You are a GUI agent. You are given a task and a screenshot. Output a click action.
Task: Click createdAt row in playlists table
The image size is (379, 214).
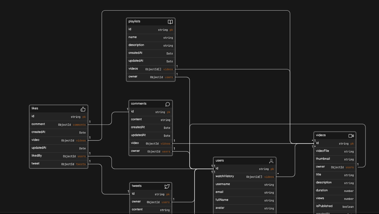click(x=151, y=53)
